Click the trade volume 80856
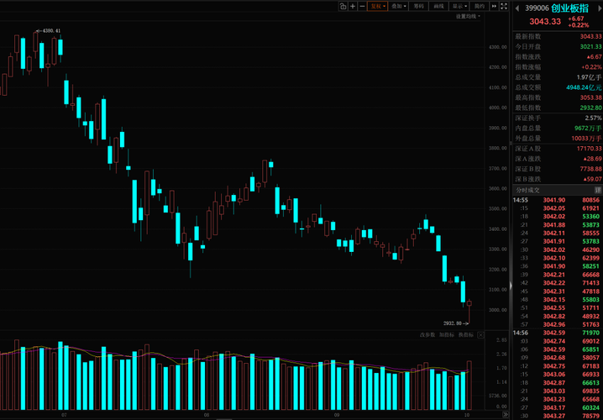The width and height of the screenshot is (603, 420). tap(591, 200)
